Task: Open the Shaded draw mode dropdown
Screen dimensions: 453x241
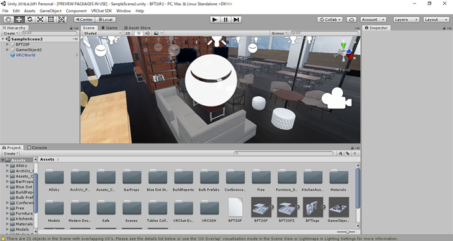Action: tap(103, 33)
